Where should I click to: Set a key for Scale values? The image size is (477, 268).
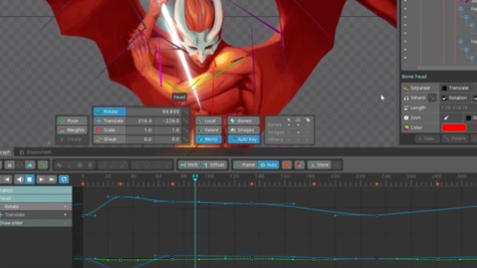pos(185,130)
